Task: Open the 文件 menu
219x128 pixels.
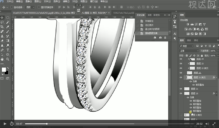Action: [x=10, y=2]
